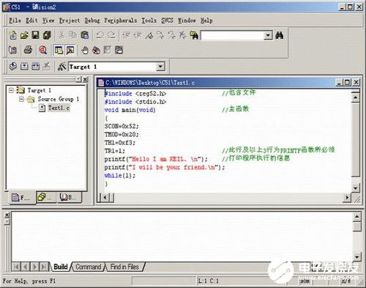Image resolution: width=366 pixels, height=288 pixels.
Task: Open the Peripherals menu
Action: pos(121,21)
